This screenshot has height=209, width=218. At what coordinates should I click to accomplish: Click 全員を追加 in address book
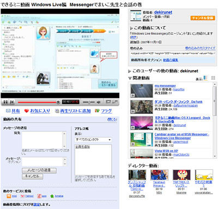[x=83, y=146]
